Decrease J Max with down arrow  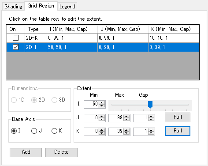point(126,120)
